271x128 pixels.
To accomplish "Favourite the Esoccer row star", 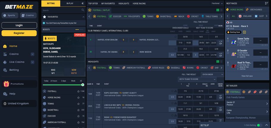I will click(x=78, y=116).
